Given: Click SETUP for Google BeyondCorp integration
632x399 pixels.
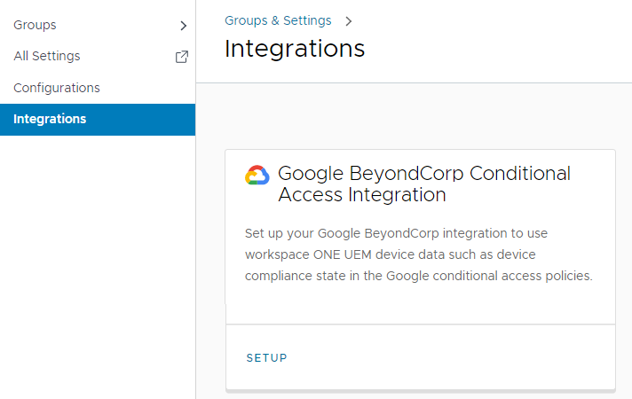Looking at the screenshot, I should (267, 358).
